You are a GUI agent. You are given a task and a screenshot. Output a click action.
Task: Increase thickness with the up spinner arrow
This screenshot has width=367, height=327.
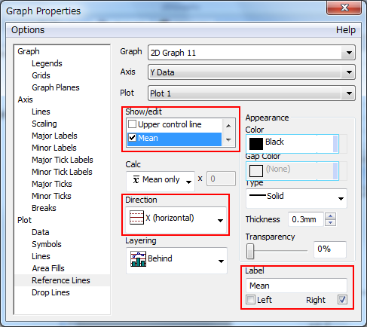point(331,216)
